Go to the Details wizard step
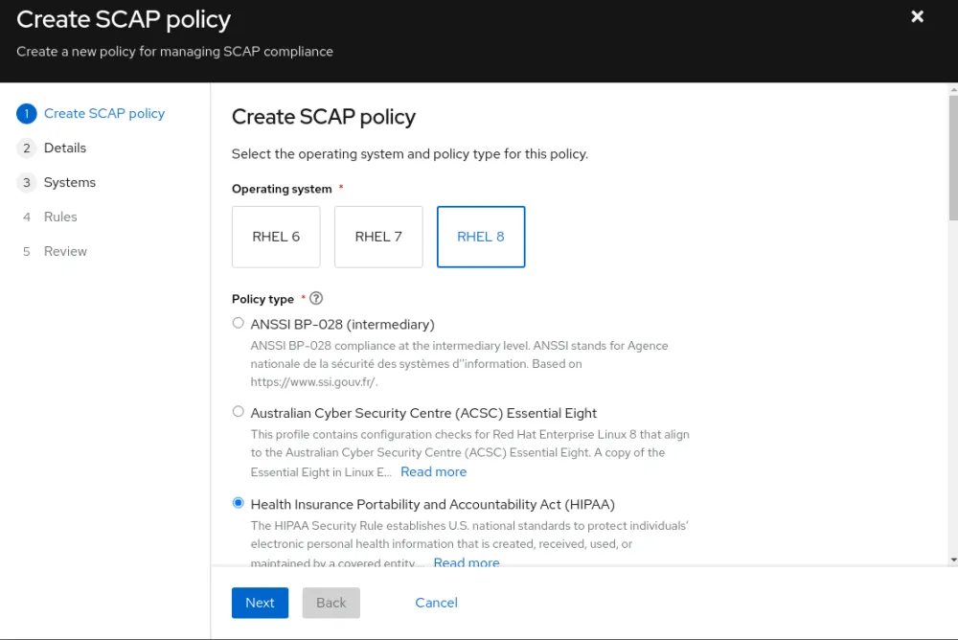 (x=64, y=148)
